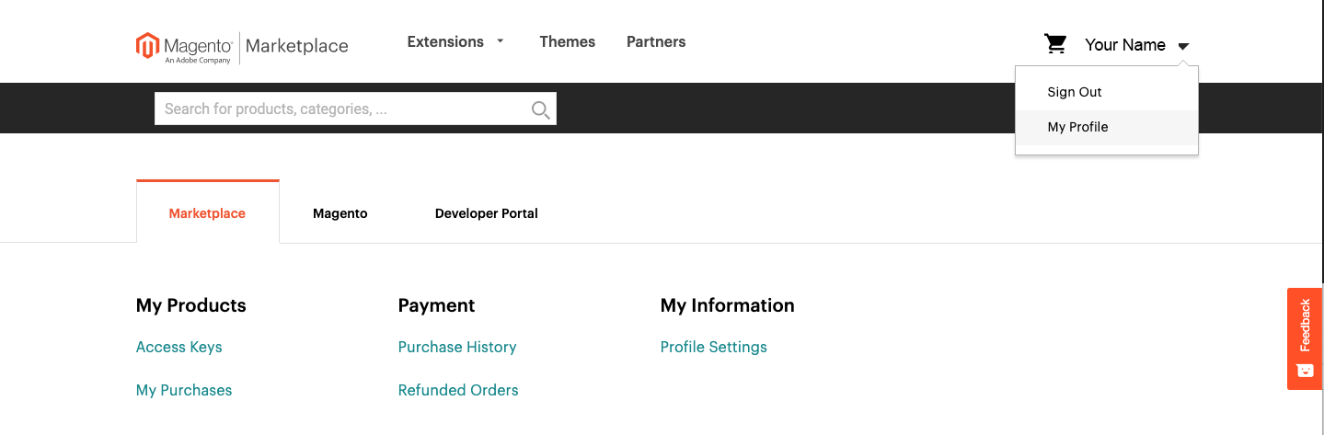Click the Payment heading
The width and height of the screenshot is (1324, 435).
coord(437,305)
